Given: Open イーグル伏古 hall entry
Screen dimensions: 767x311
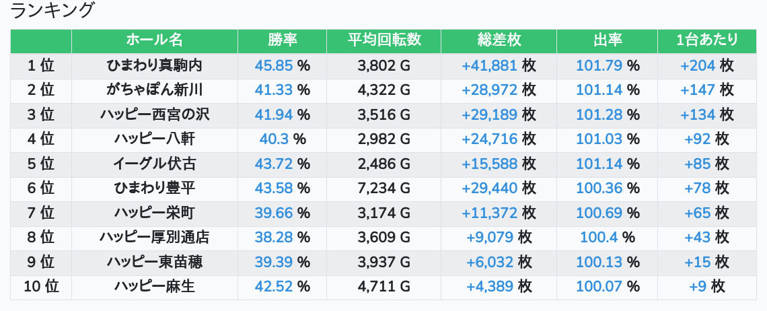Looking at the screenshot, I should (x=154, y=164).
